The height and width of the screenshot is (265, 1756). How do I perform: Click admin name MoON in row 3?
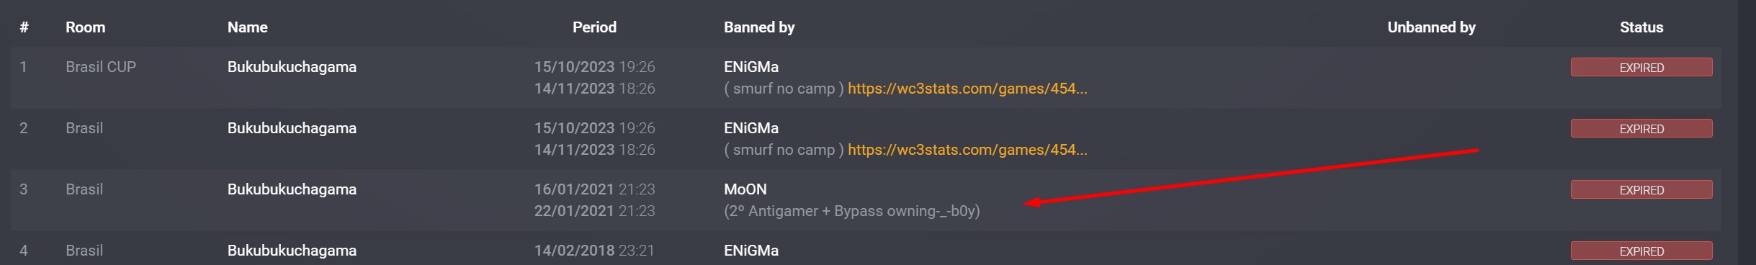click(x=745, y=189)
